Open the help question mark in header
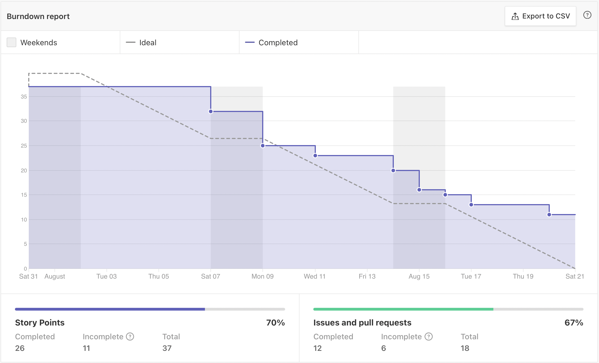 click(587, 15)
